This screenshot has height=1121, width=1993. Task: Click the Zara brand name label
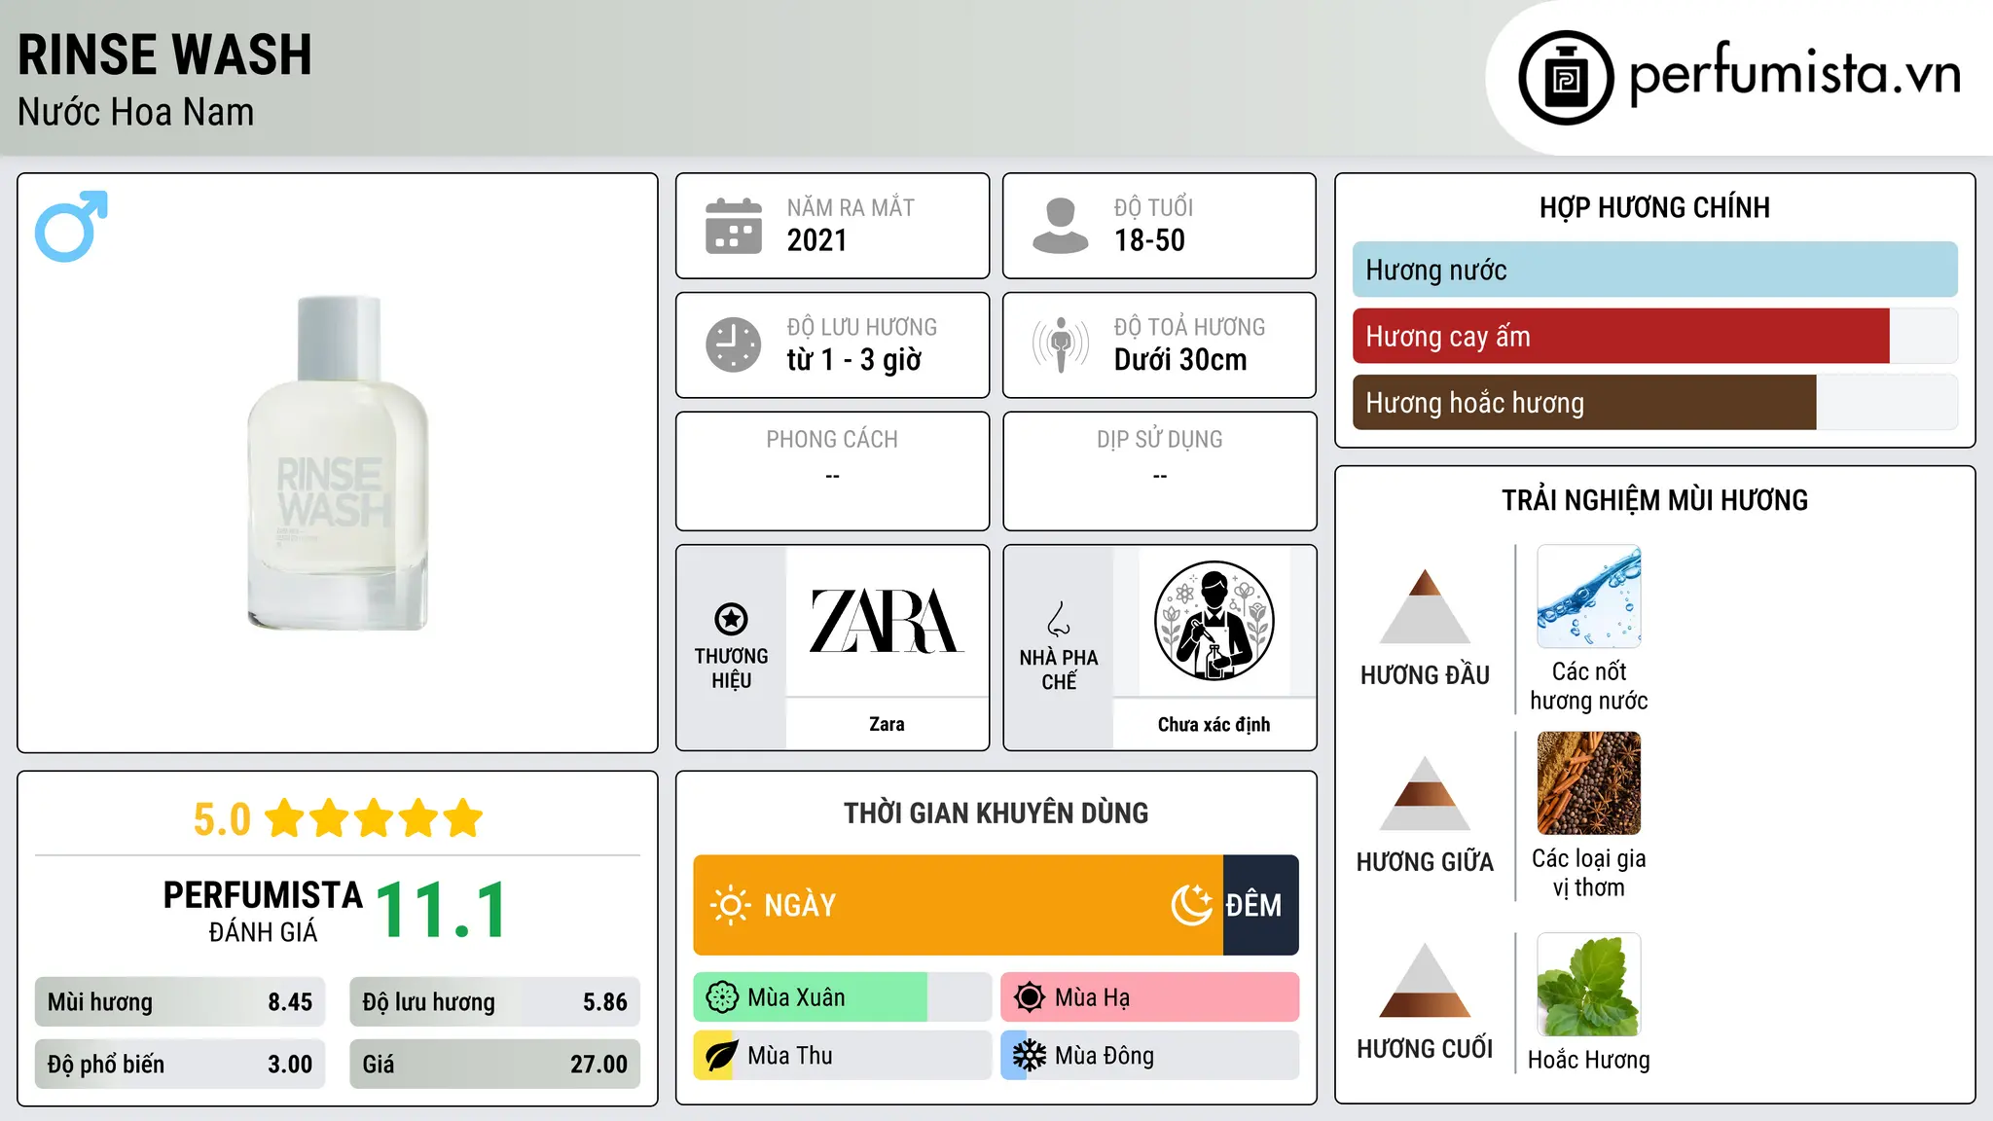pos(887,724)
